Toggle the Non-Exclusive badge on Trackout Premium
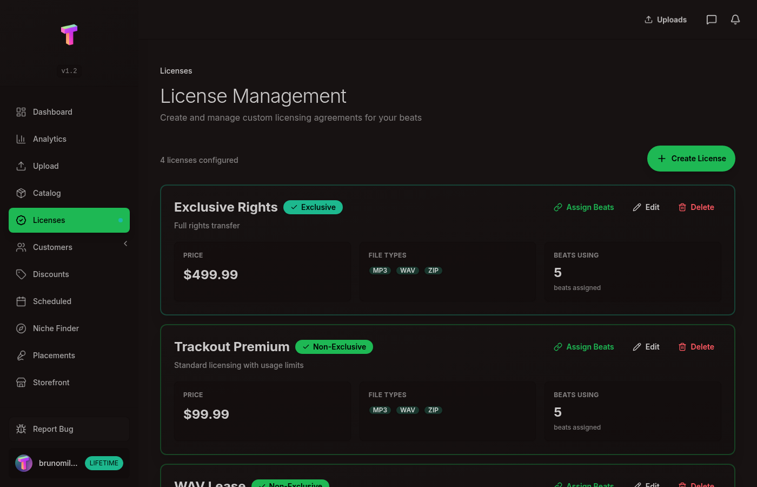Screen dimensions: 757x487 pos(334,347)
